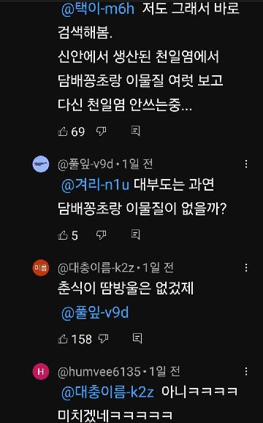
Task: Reply to the @풀잎-v9d comment
Action: 135,235
